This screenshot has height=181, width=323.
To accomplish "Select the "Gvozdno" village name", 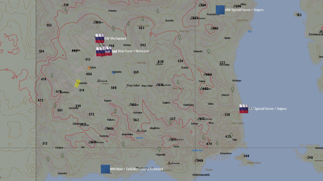I will click(170, 20).
